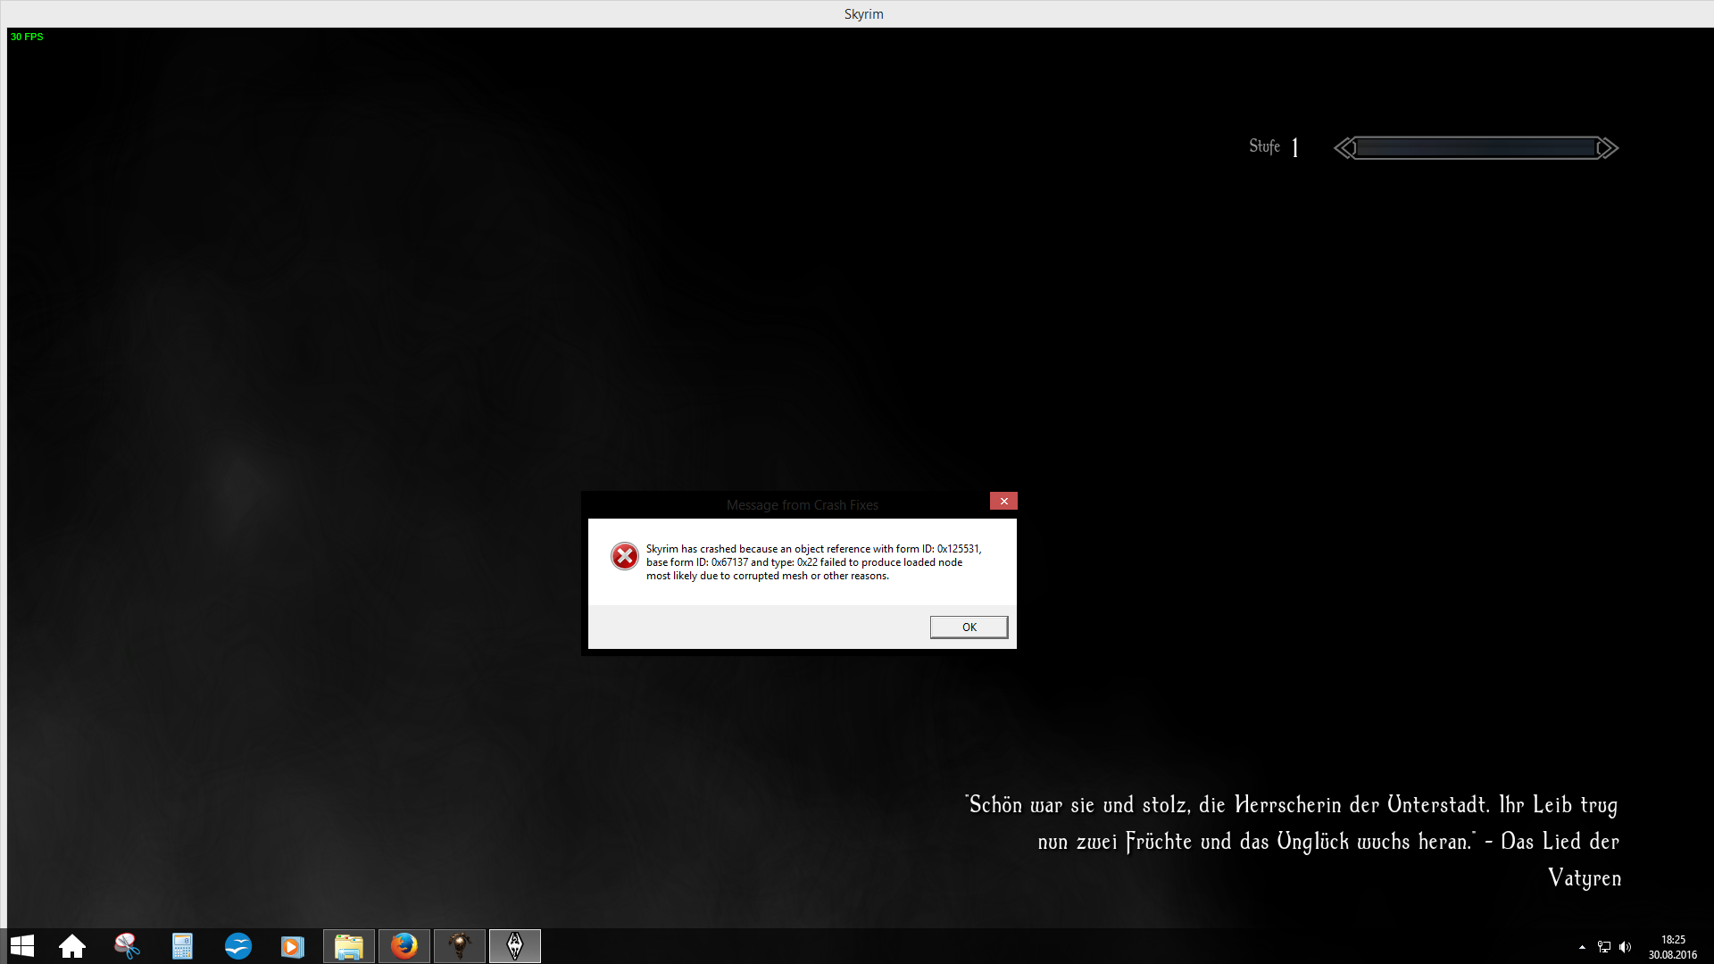Switch to the Firefox window

tap(404, 946)
